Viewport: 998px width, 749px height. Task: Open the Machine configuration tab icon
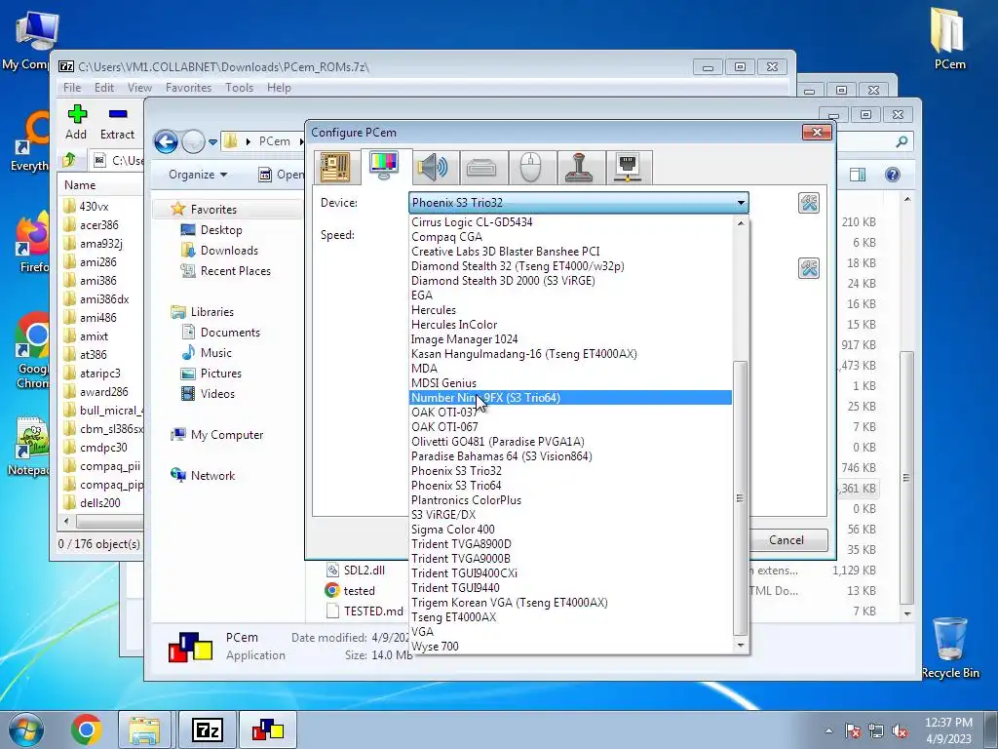coord(335,168)
